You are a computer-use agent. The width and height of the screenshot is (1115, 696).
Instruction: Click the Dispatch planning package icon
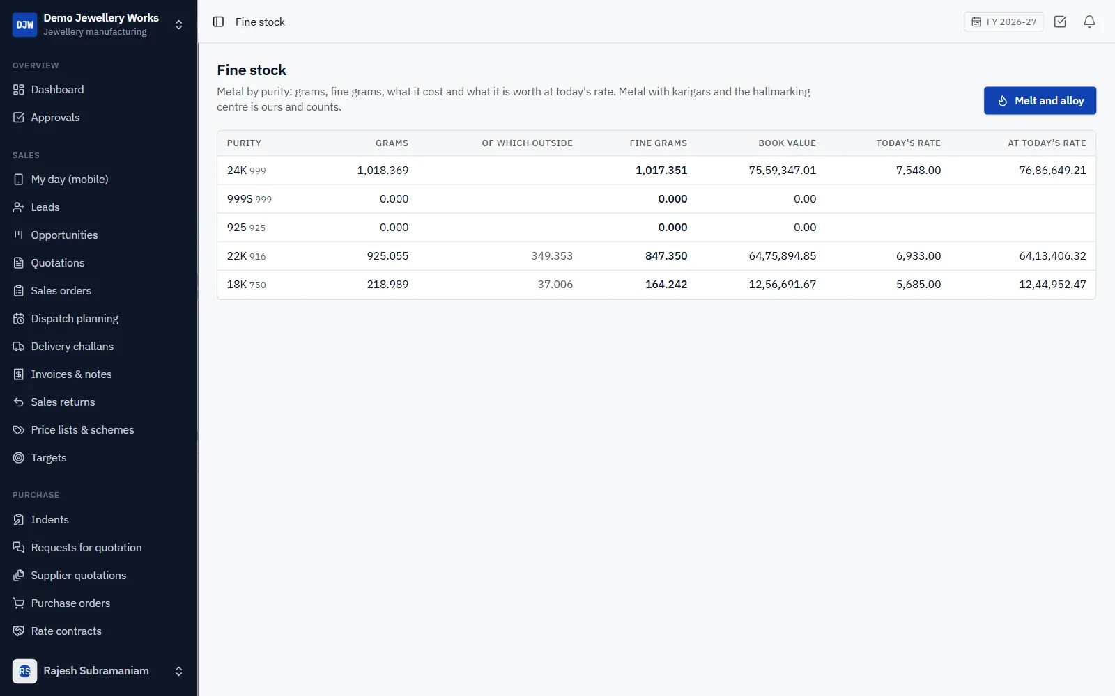point(19,319)
